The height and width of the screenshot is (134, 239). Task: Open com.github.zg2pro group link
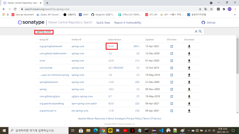coord(50,96)
